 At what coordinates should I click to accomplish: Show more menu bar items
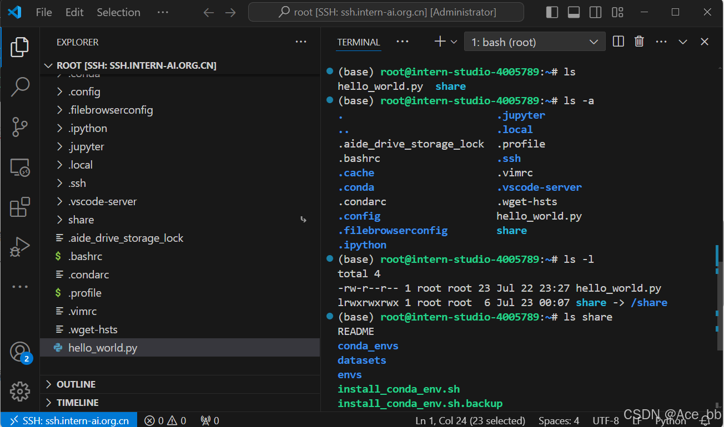[163, 12]
